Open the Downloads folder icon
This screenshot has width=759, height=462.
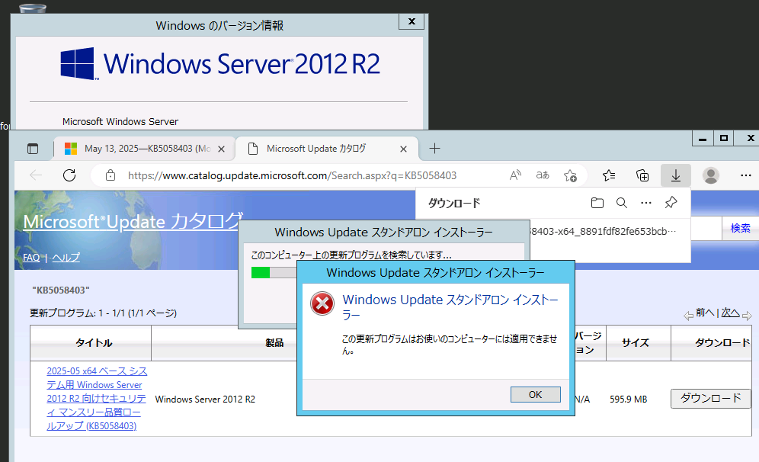point(597,203)
